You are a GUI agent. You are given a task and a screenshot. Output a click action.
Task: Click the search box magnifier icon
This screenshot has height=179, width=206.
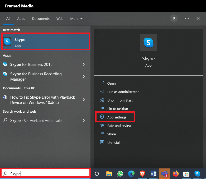(x=5, y=174)
